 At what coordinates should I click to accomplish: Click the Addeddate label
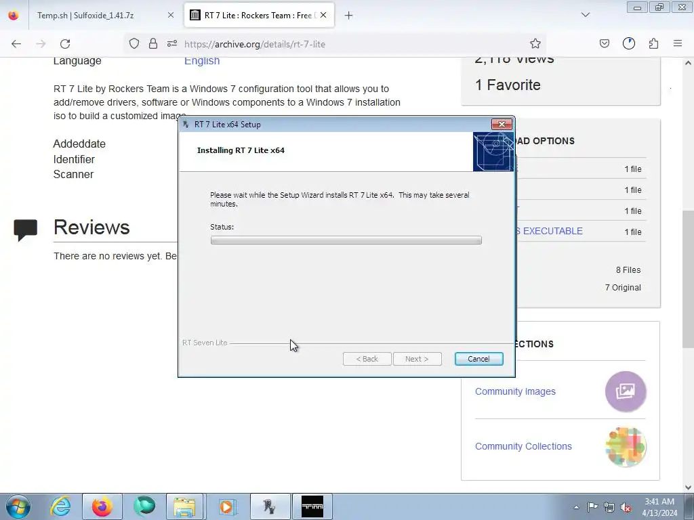tap(79, 144)
